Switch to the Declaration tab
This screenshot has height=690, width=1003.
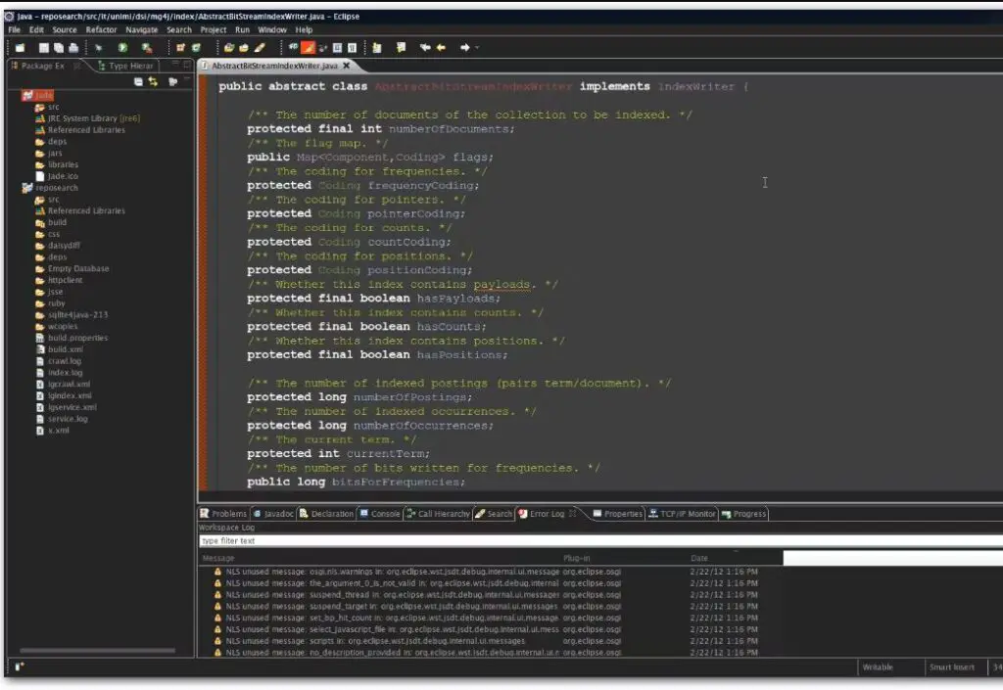tap(326, 514)
